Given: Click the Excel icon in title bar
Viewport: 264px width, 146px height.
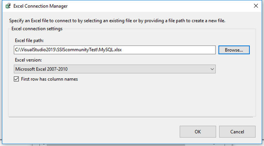Looking at the screenshot, I should pos(8,6).
